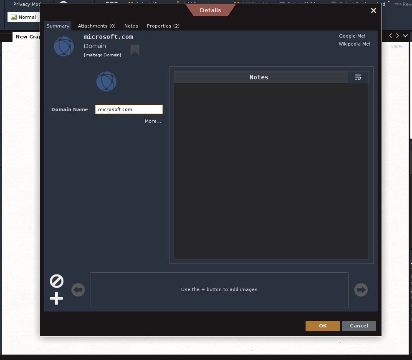This screenshot has height=360, width=412.
Task: Open the Notes tab
Action: click(131, 26)
